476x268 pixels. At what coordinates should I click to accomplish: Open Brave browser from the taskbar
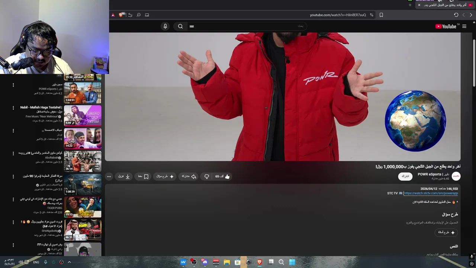pos(260,262)
